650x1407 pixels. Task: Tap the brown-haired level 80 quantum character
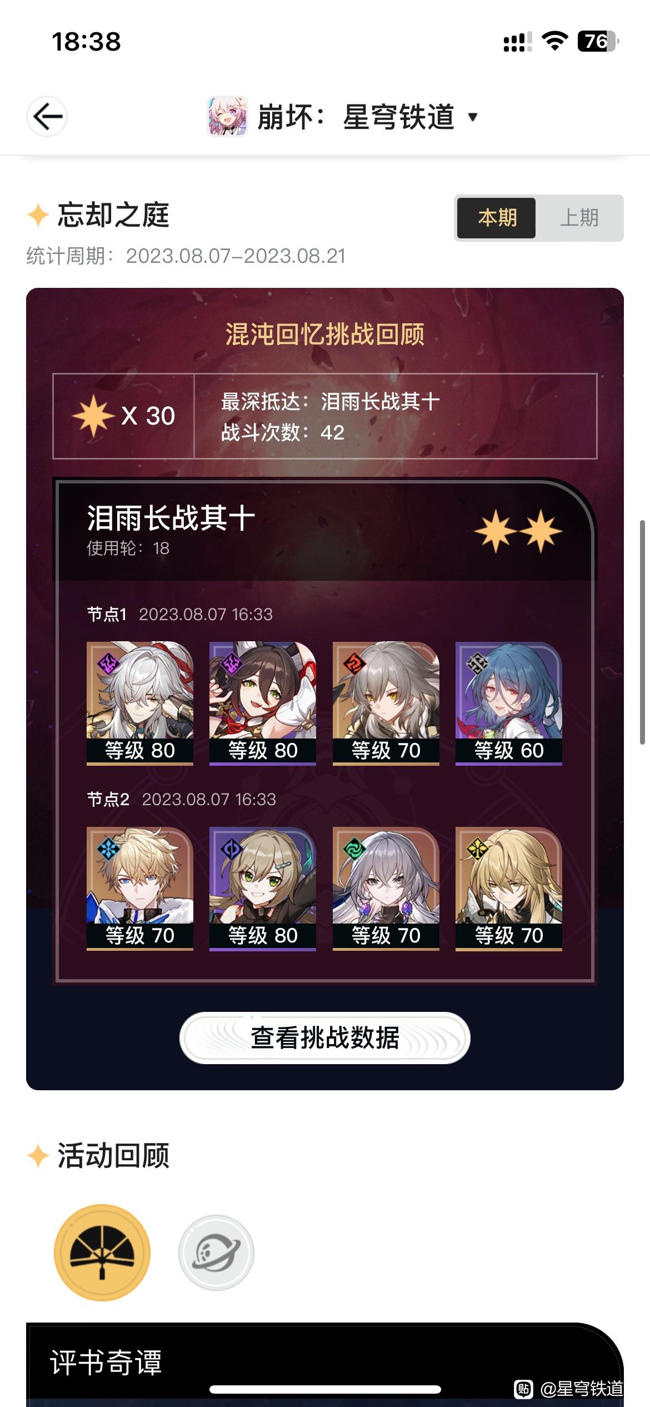click(263, 889)
